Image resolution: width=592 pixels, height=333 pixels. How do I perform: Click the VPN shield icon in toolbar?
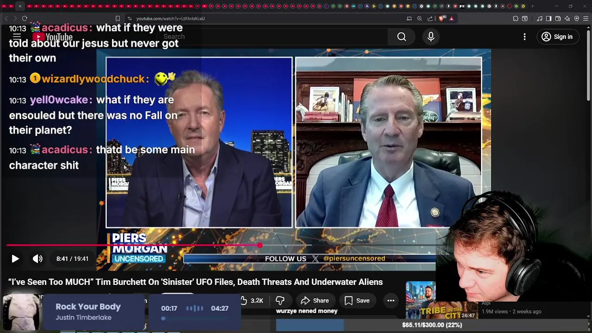point(576,18)
